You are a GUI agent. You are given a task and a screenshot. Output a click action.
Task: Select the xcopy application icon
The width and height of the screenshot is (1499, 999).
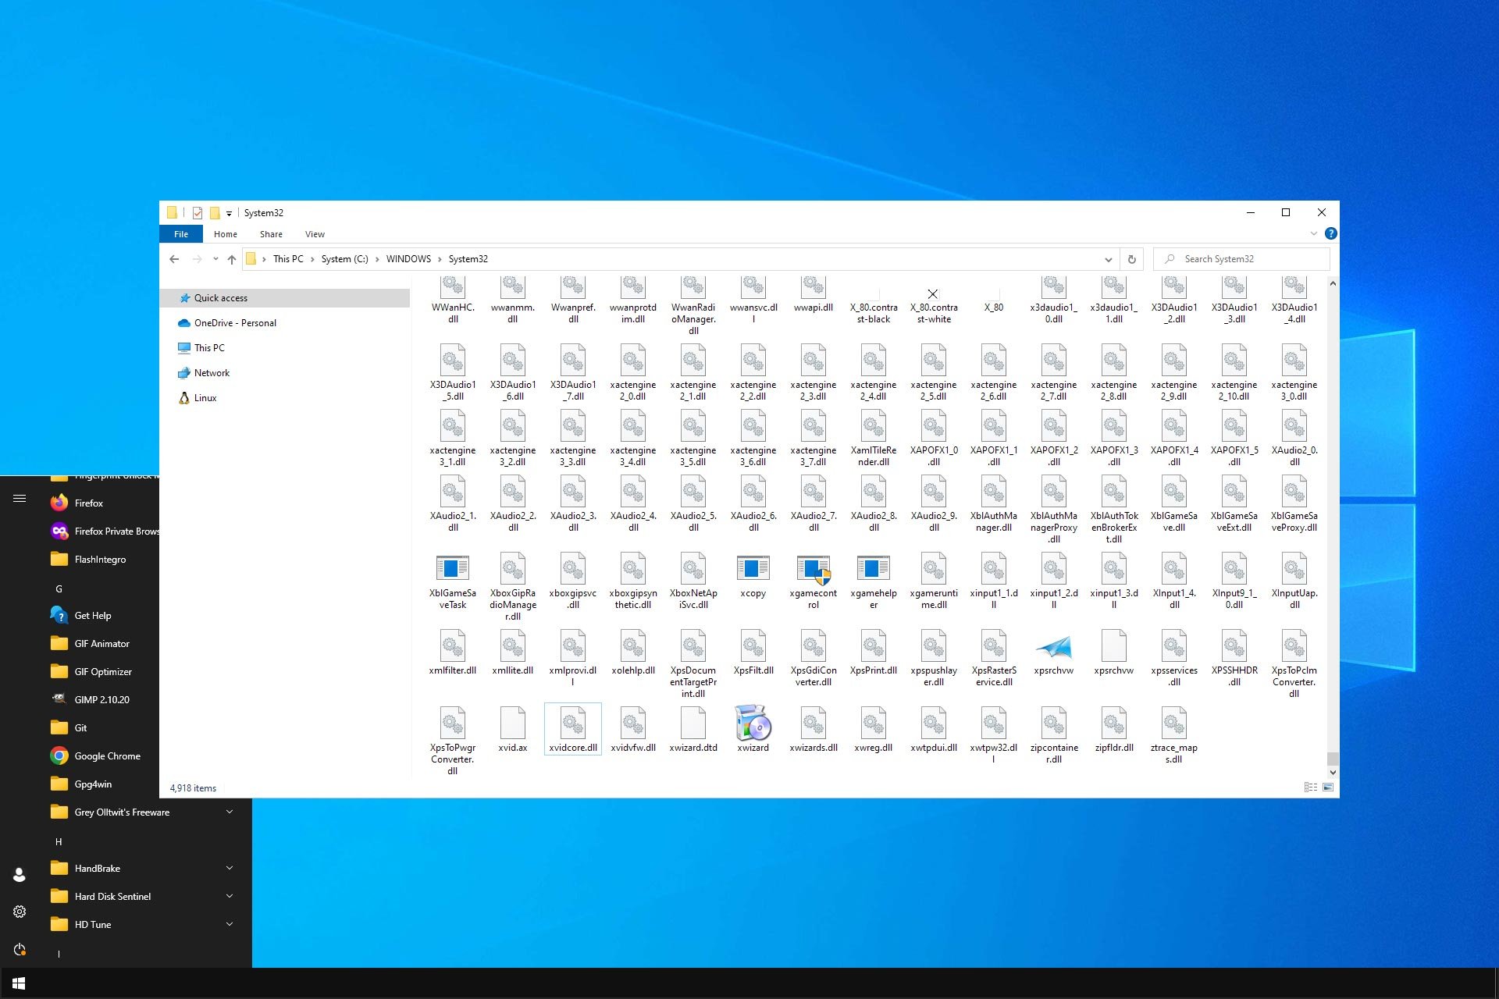753,568
